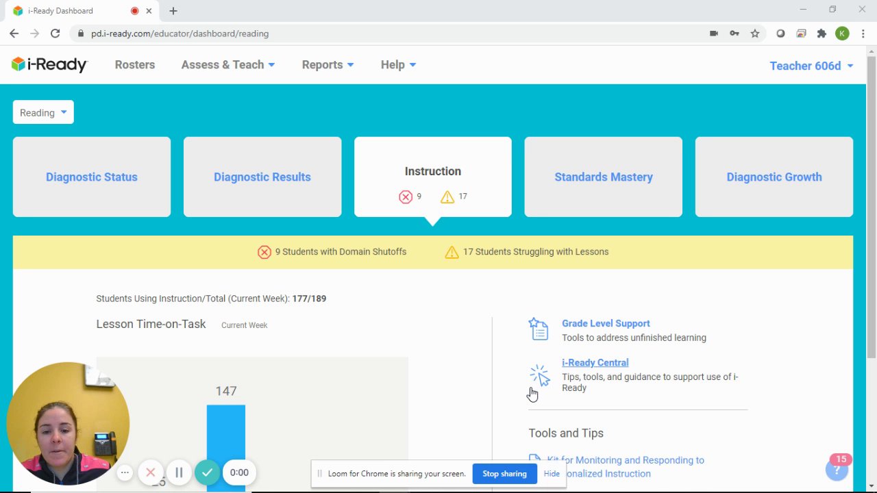Click the Loom 0:00 timer
This screenshot has width=877, height=493.
239,472
